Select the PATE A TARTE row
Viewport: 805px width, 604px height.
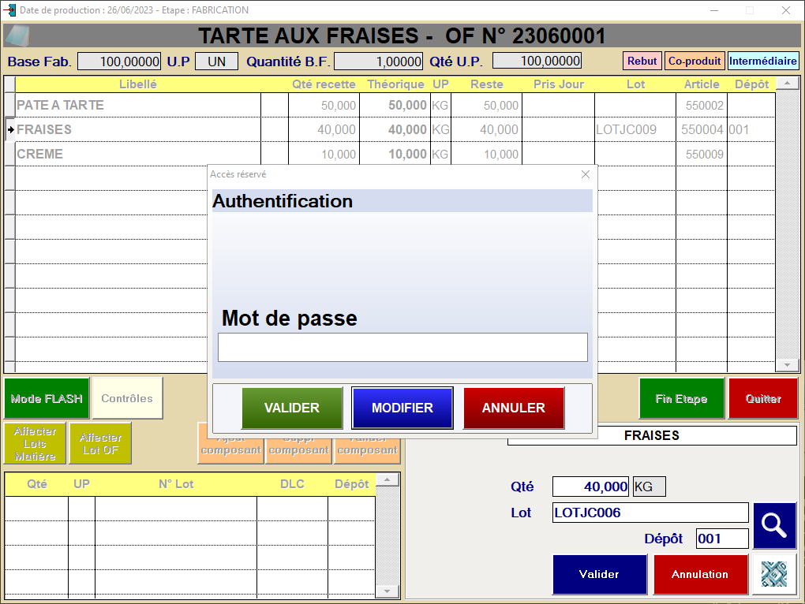click(x=61, y=105)
